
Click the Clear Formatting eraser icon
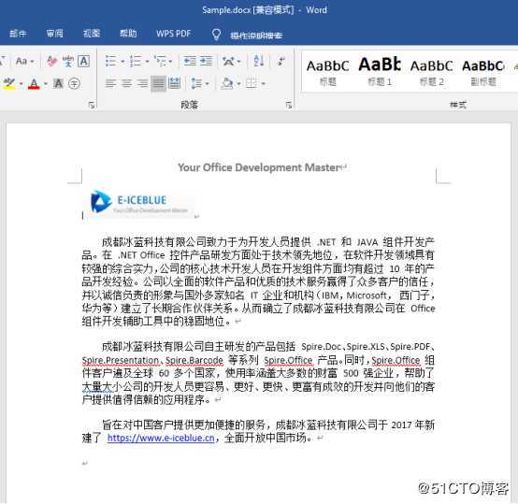[x=51, y=61]
